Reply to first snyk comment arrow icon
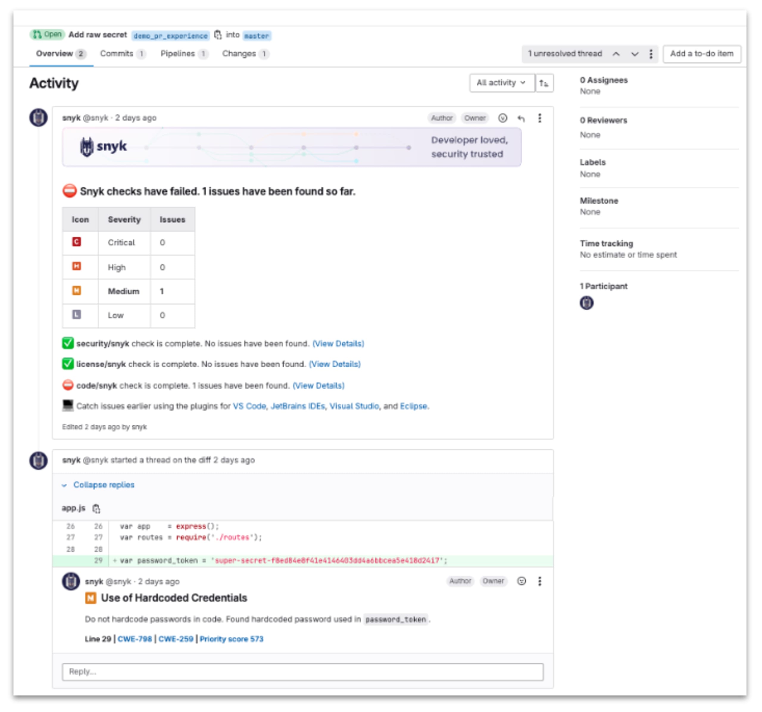Viewport: 762px width, 712px height. (x=521, y=118)
